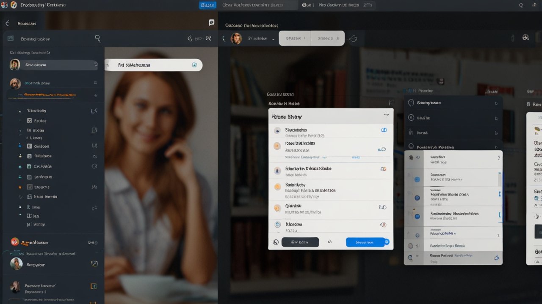Click the round icon left of dark dialog button
The width and height of the screenshot is (542, 304).
click(276, 242)
